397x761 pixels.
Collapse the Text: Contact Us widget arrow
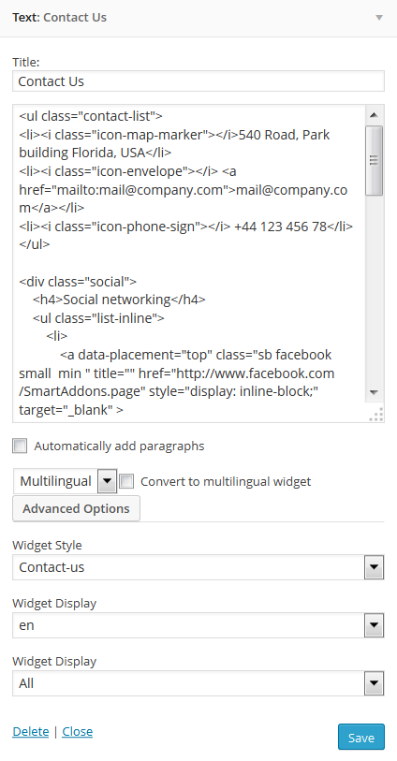[x=379, y=18]
